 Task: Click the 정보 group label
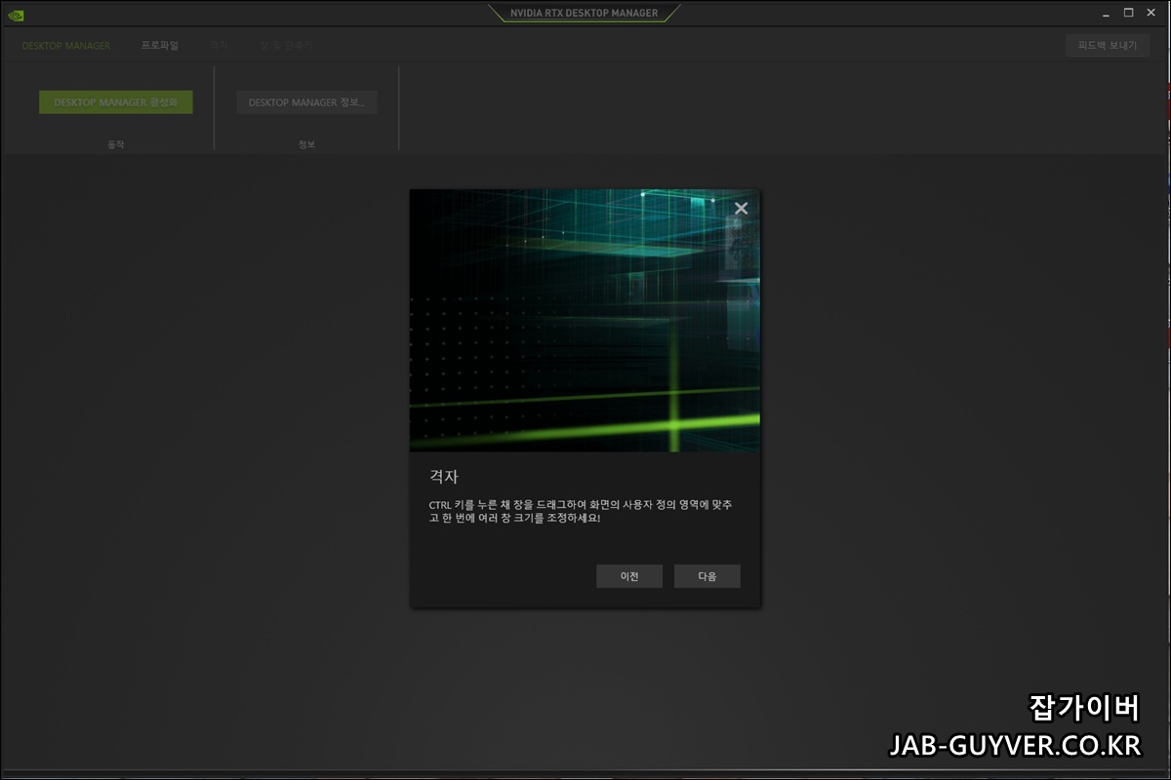click(306, 144)
